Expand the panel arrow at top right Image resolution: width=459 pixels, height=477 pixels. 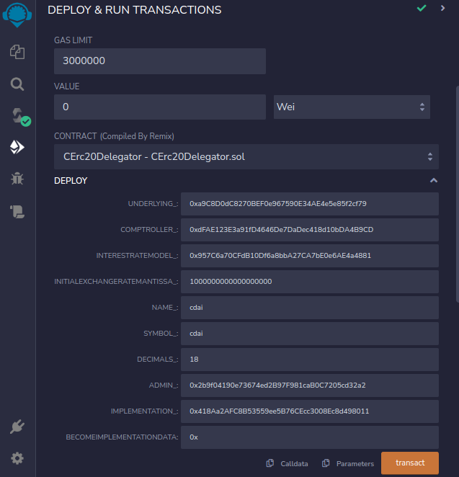[442, 8]
